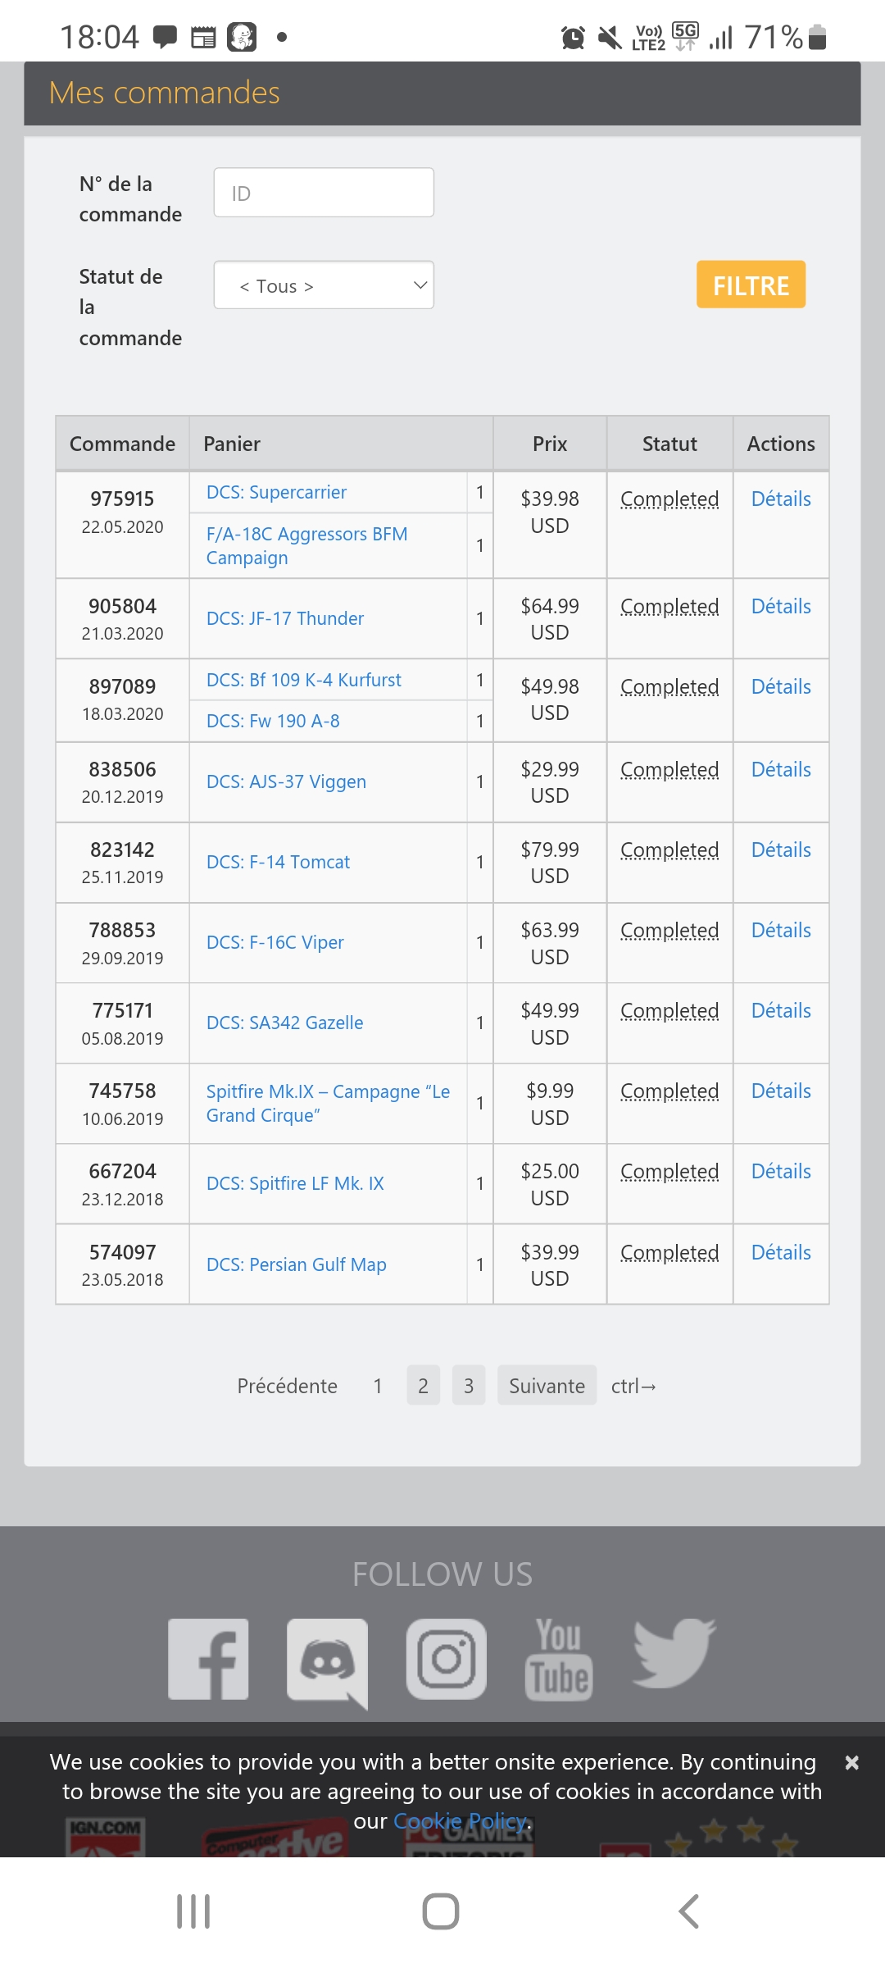
Task: Tap the Android recent apps icon
Action: tap(193, 1911)
